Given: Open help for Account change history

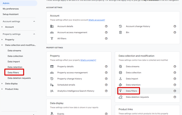Looking at the screenshot, I should (175, 26).
